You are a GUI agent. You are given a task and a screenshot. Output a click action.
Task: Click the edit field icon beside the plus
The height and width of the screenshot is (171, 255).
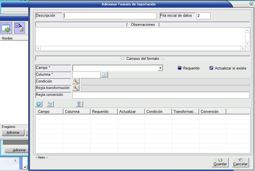[x=50, y=104]
